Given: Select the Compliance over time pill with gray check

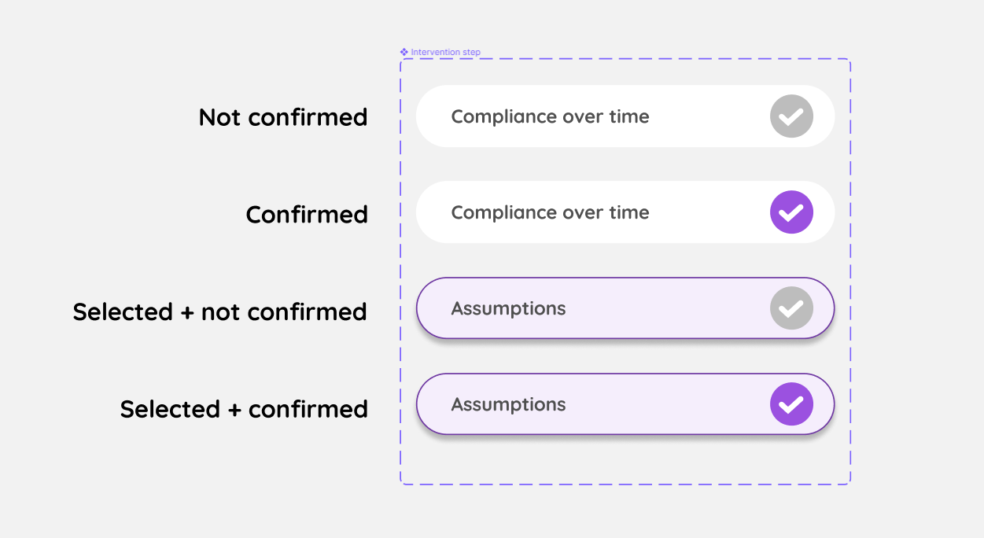Looking at the screenshot, I should pyautogui.click(x=692, y=116).
